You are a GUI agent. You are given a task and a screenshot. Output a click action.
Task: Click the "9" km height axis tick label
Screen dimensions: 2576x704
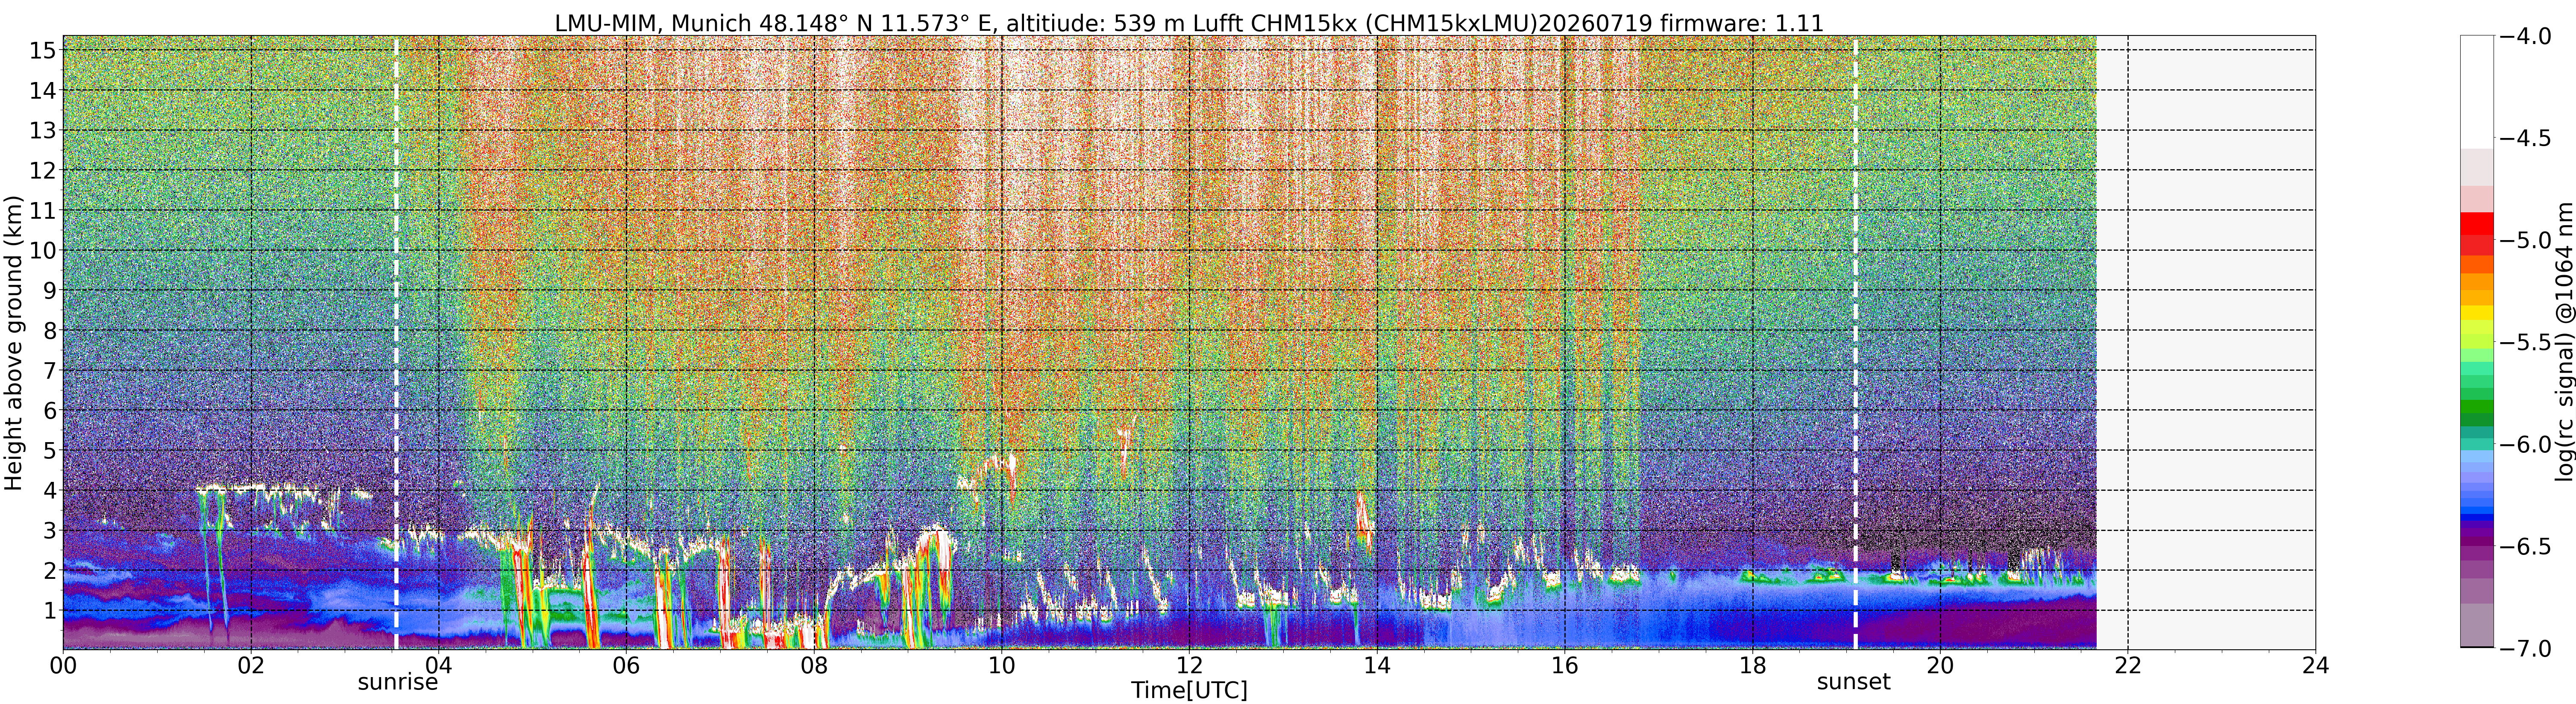pyautogui.click(x=49, y=290)
